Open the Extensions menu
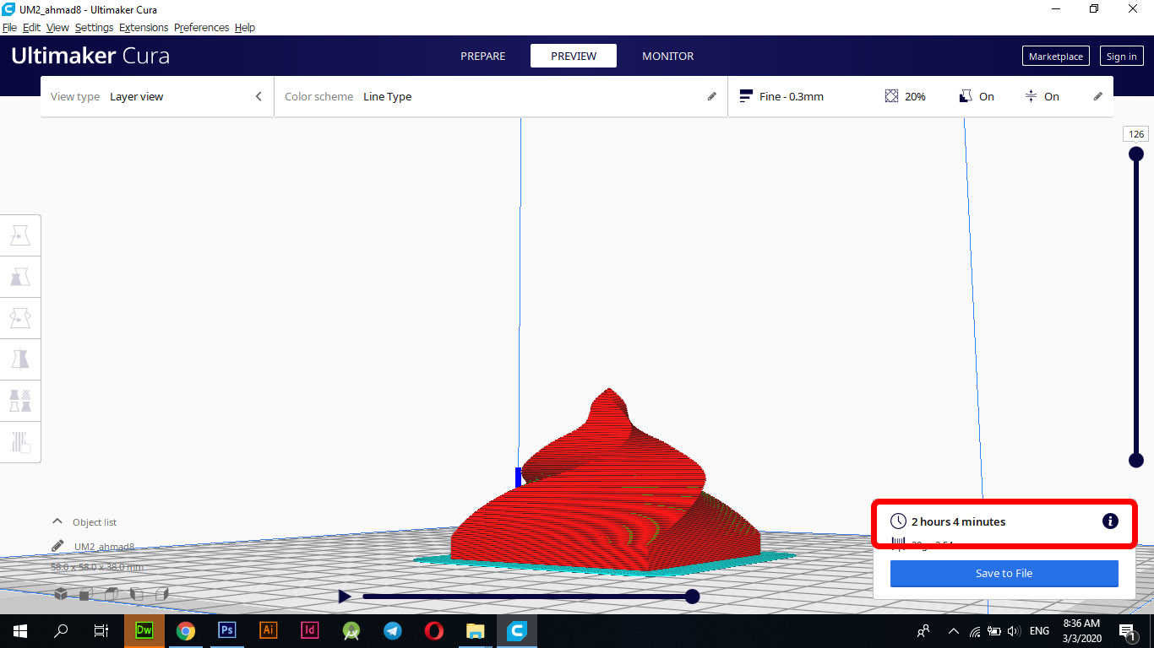This screenshot has height=648, width=1154. [144, 27]
